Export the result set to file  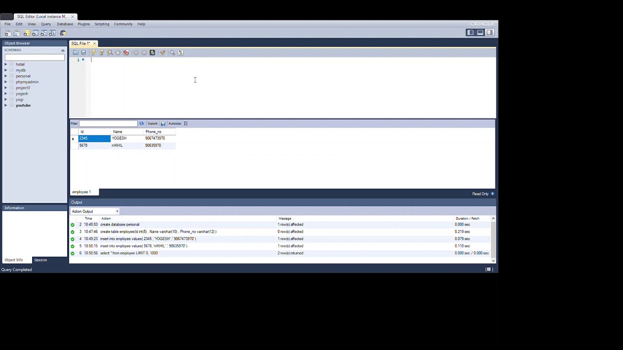pyautogui.click(x=163, y=123)
